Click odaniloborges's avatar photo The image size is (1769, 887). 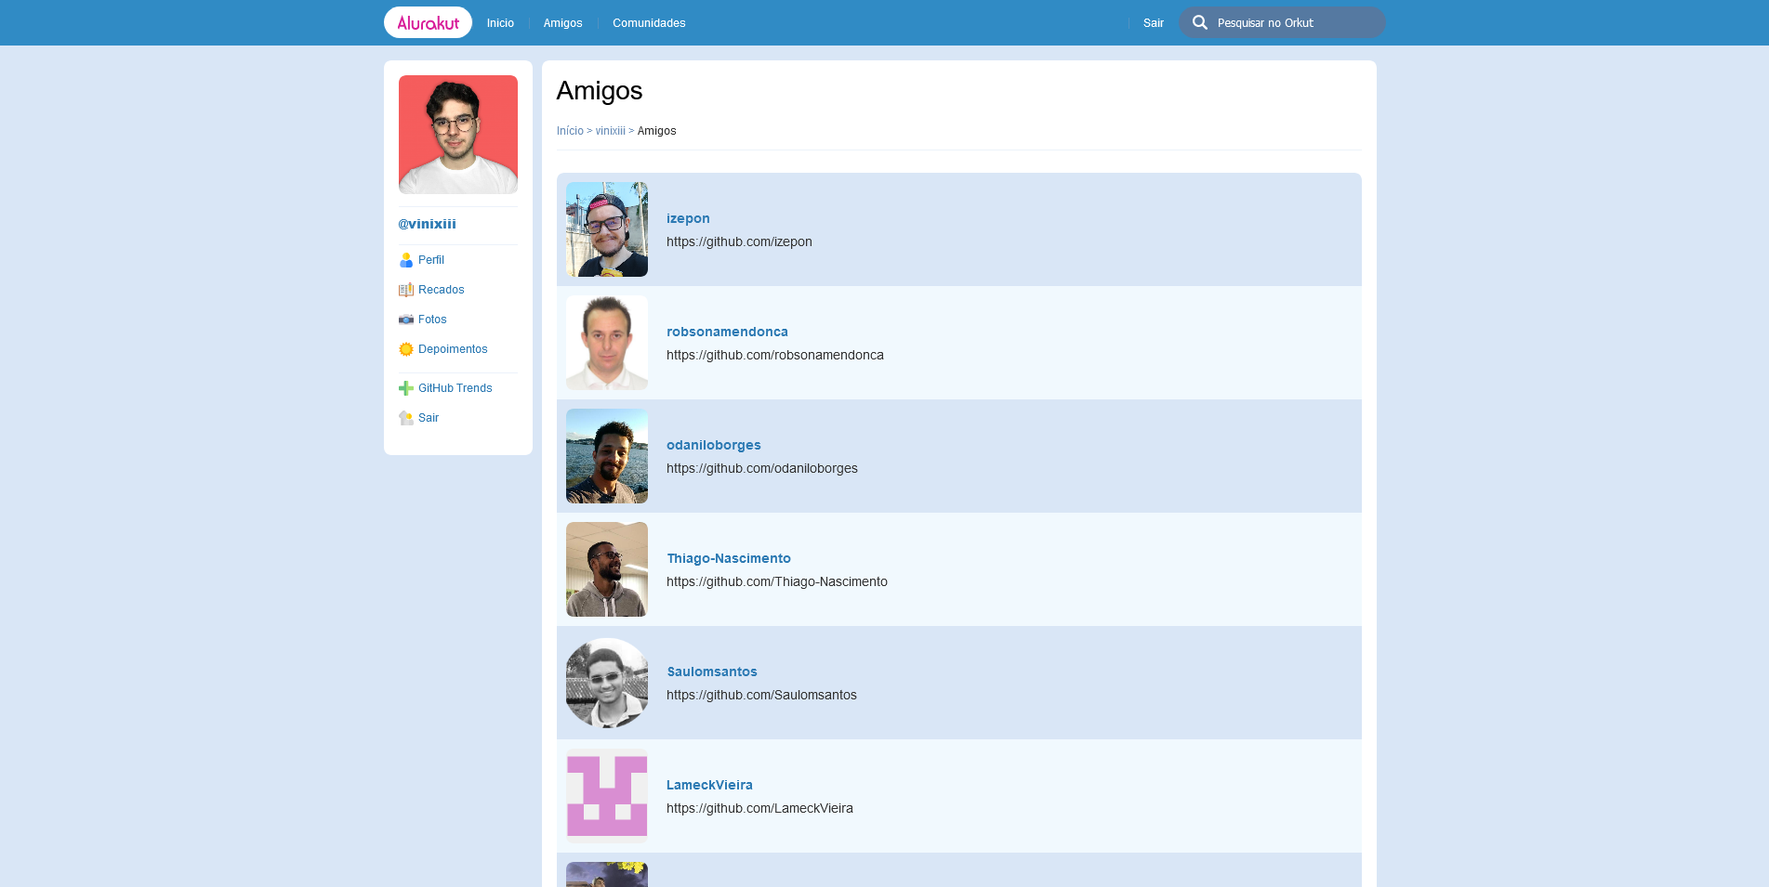tap(607, 456)
